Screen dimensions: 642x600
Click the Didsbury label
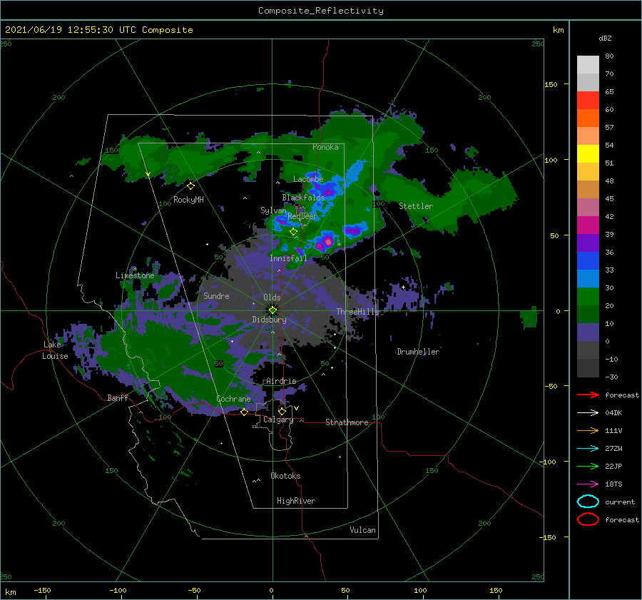(x=269, y=320)
